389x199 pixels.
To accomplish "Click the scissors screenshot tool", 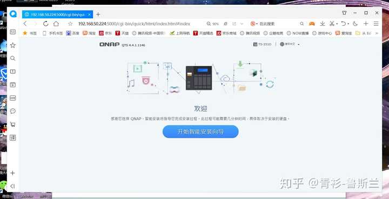I will [x=332, y=24].
